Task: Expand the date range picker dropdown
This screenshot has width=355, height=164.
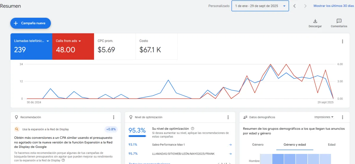Action: [284, 6]
